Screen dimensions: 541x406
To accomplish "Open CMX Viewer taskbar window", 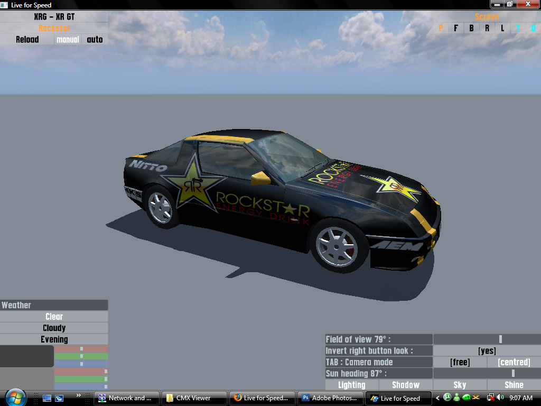I will (194, 398).
